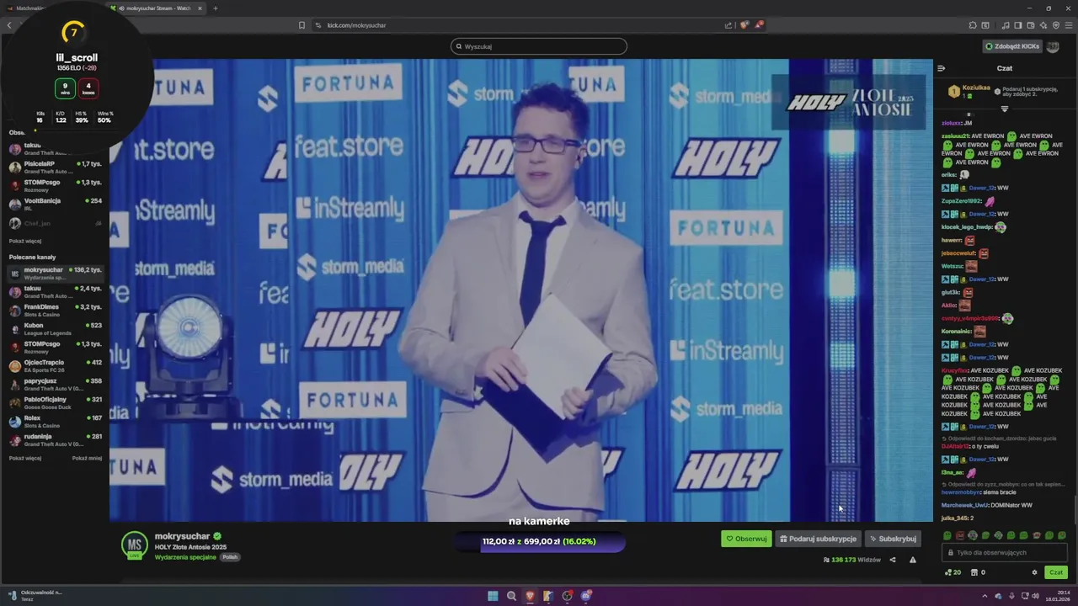Viewport: 1078px width, 606px height.
Task: Close the mokrysuchar Stream tab
Action: point(200,8)
